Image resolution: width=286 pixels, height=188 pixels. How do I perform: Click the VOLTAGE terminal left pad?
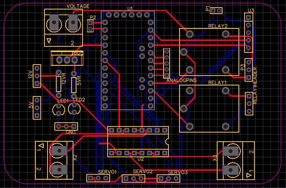54,22
